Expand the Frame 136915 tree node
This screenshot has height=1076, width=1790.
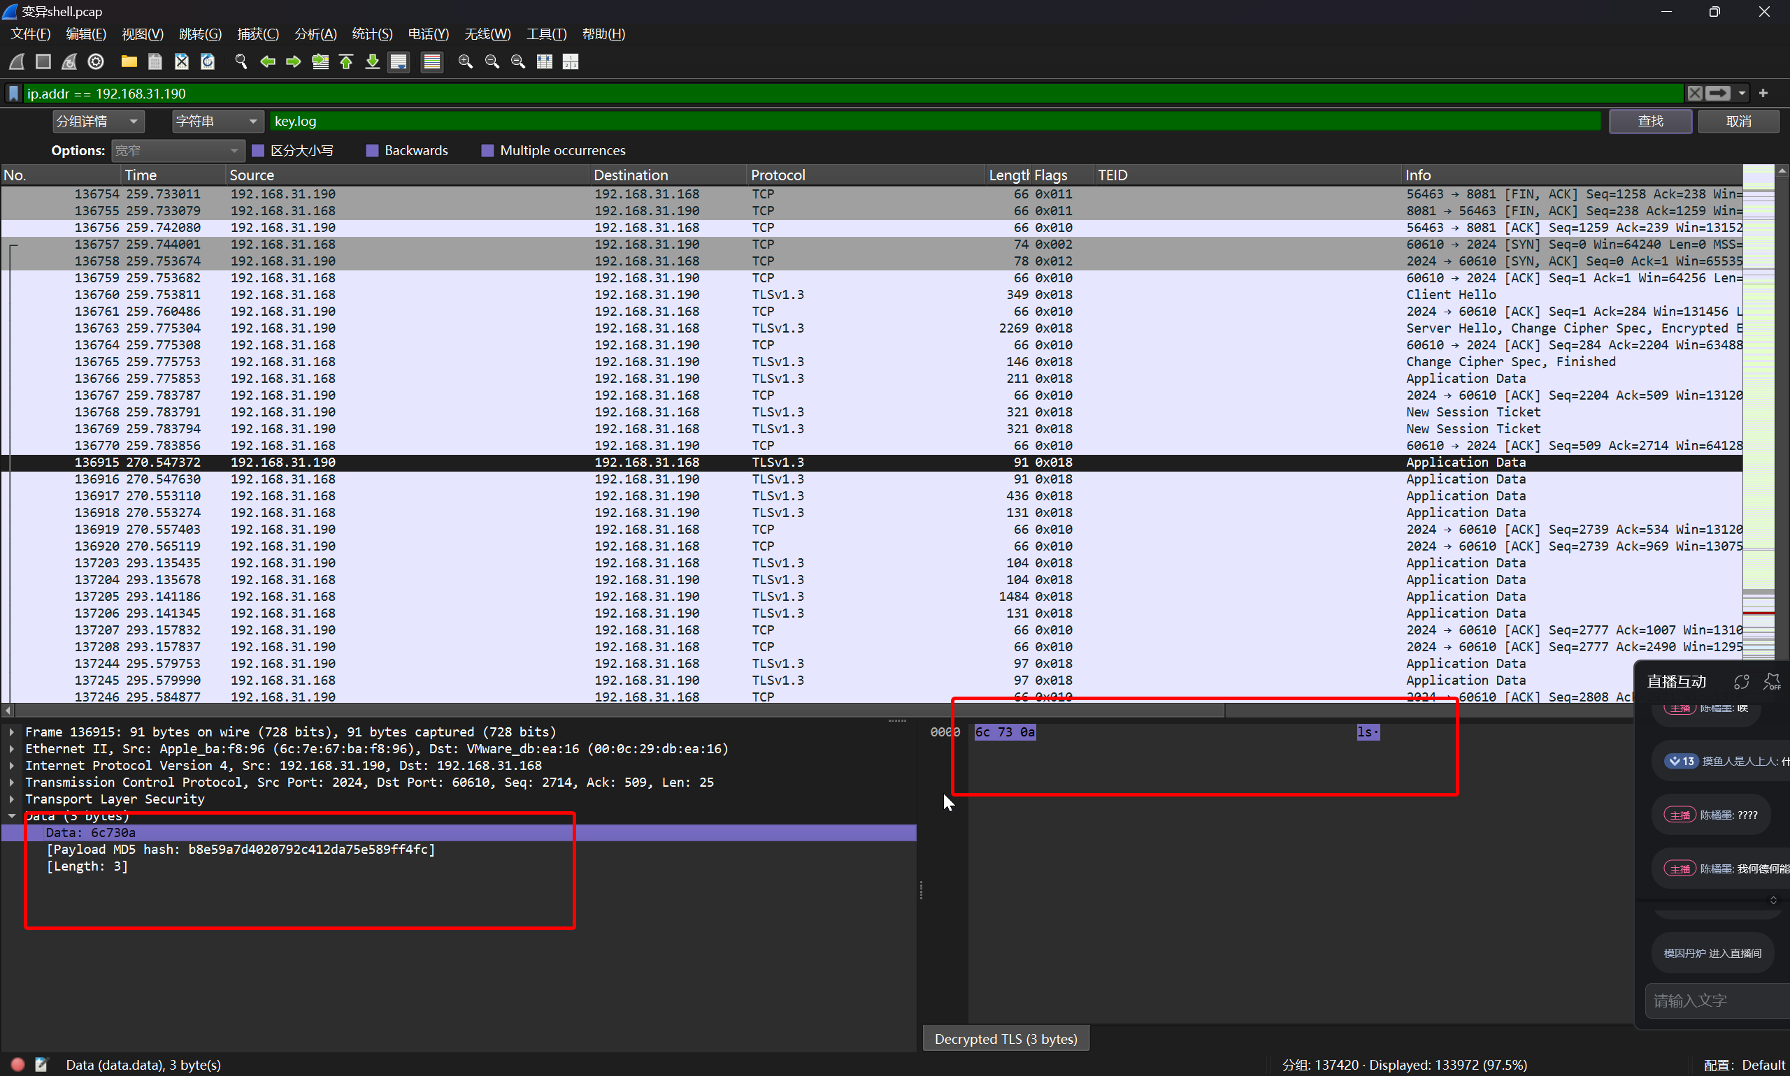click(x=12, y=732)
